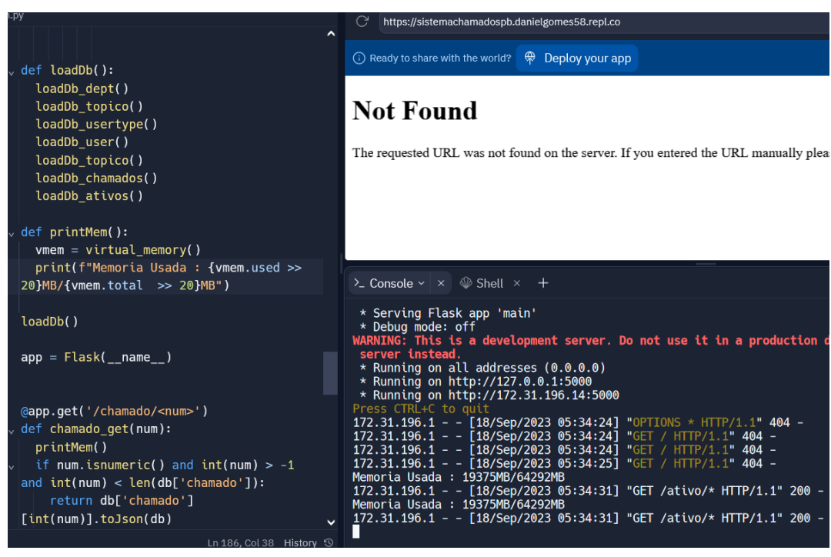The height and width of the screenshot is (557, 831).
Task: Click the editor vertical scrollbar thumb
Action: pos(330,373)
